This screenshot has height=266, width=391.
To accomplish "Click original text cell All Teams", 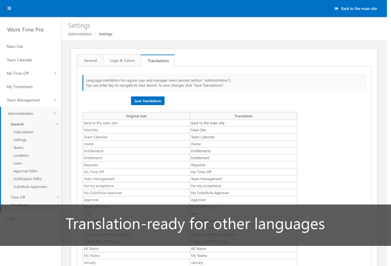I will [136, 249].
